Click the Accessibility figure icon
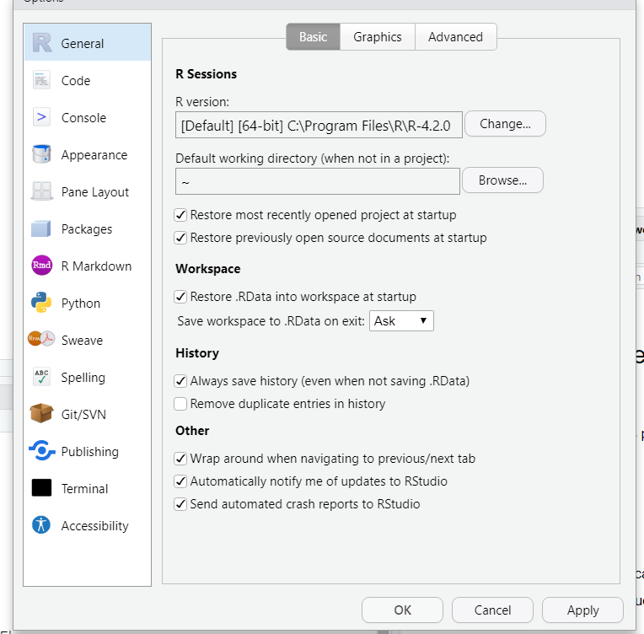Screen dimensions: 644x634 click(x=41, y=525)
